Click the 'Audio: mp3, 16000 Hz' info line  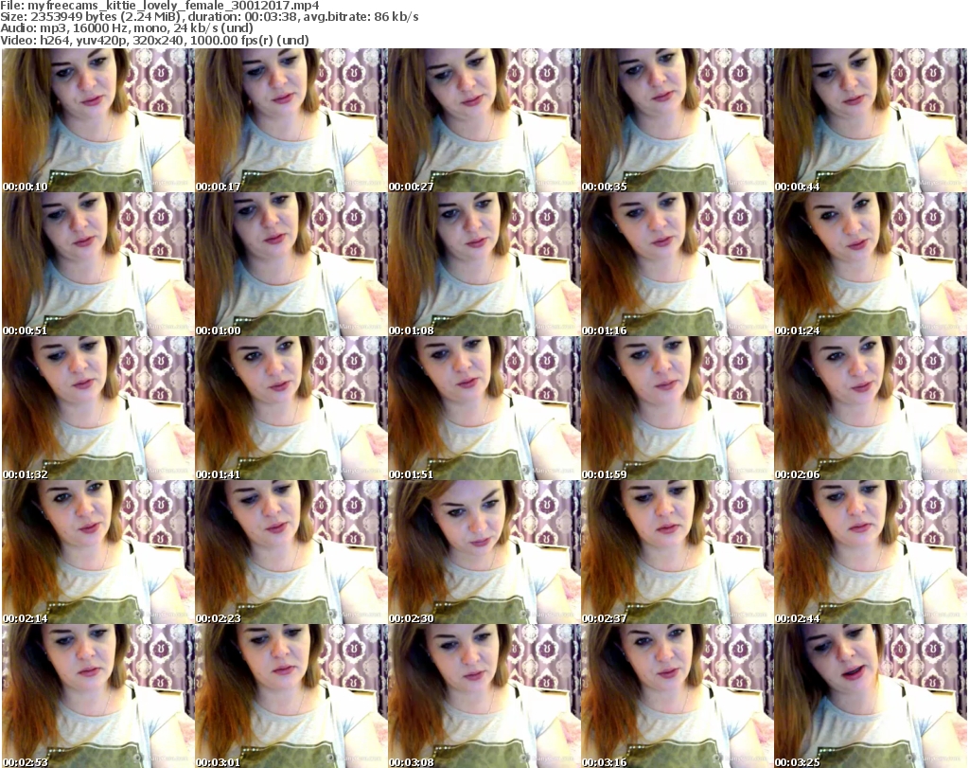(x=127, y=28)
